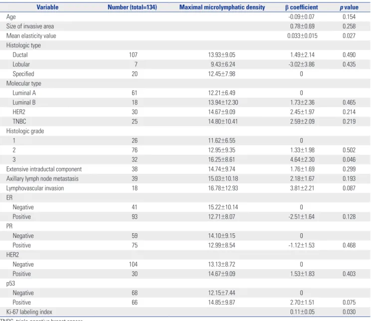This screenshot has height=321, width=371.
Task: Click the p value 0.027
Action: coord(349,36)
